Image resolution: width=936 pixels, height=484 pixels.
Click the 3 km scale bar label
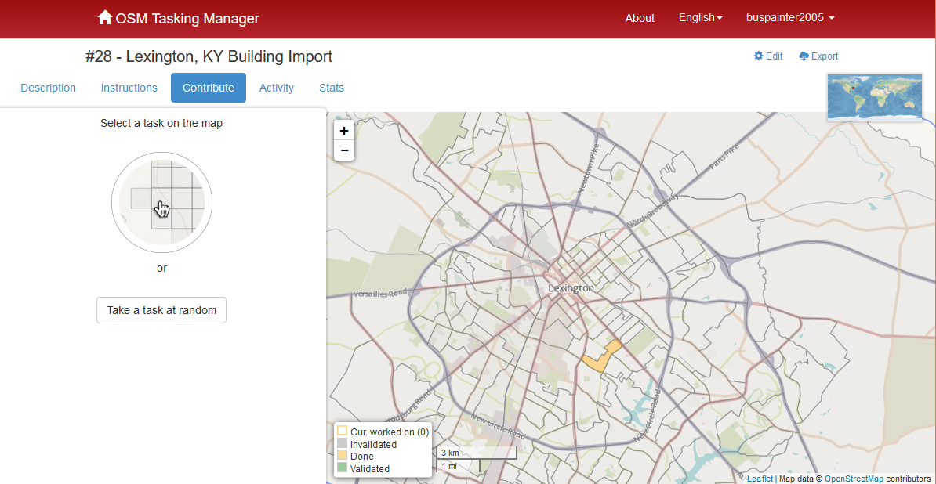click(450, 453)
